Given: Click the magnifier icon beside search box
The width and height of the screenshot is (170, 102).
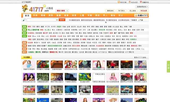Looking at the screenshot, I should (x=24, y=20).
